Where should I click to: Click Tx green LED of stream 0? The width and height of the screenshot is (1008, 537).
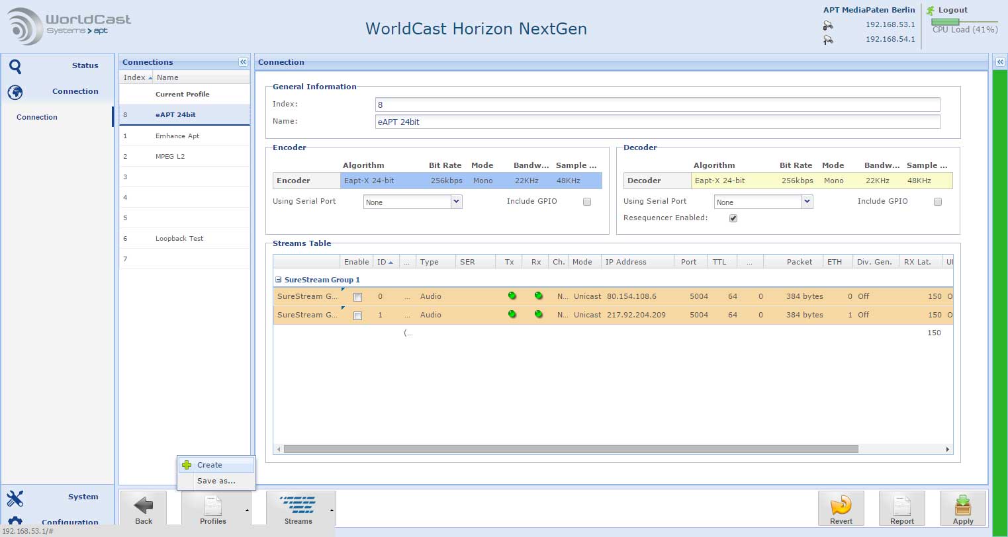(512, 296)
